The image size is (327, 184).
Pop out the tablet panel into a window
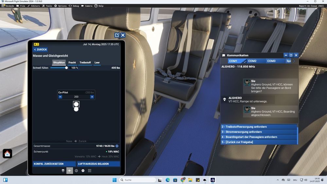coord(117,35)
